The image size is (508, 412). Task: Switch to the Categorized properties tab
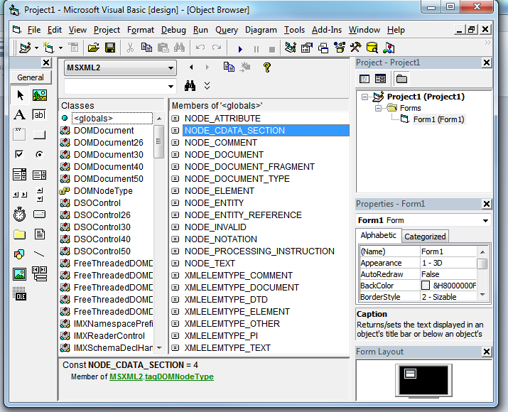425,237
